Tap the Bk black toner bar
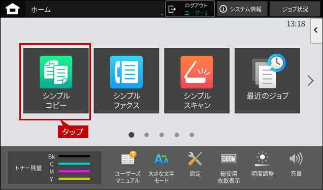 point(74,156)
